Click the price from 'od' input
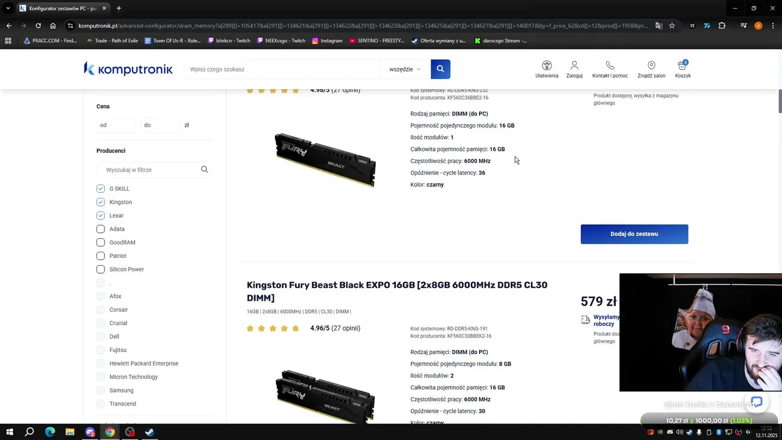 [116, 125]
